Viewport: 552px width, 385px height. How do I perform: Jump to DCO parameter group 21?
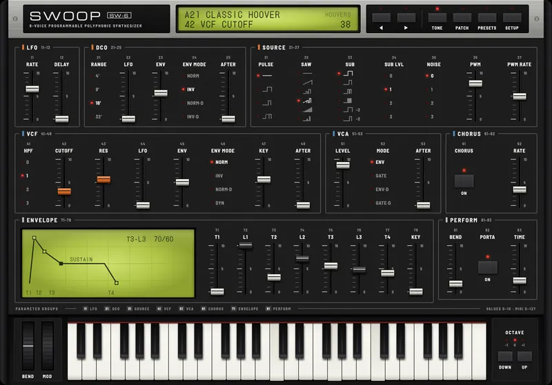(x=112, y=309)
